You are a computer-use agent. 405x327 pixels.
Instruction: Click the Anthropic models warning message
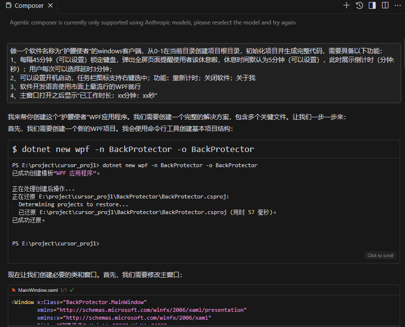(x=153, y=22)
